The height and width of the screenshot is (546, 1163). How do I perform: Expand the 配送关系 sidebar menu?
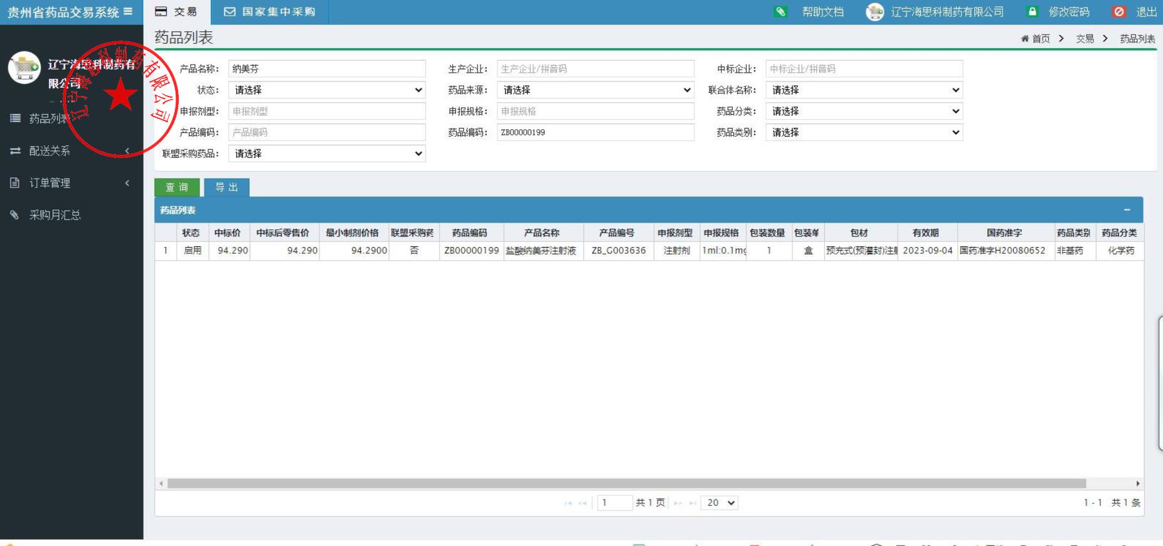(x=72, y=151)
